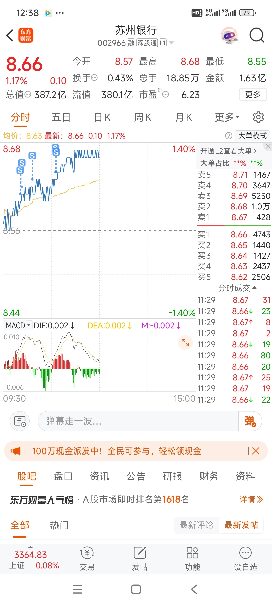
Task: Switch to 公告 tab
Action: [x=136, y=476]
